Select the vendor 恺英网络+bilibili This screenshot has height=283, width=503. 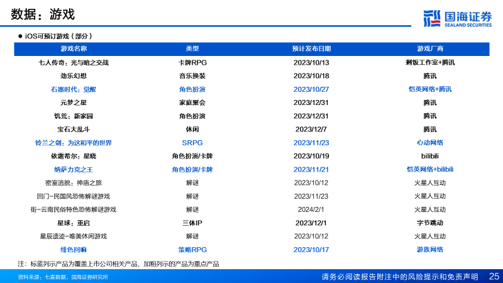tap(430, 169)
